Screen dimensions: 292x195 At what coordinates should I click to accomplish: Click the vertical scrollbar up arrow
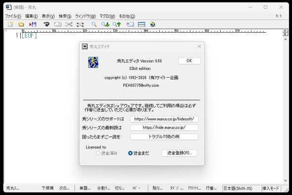click(x=286, y=39)
